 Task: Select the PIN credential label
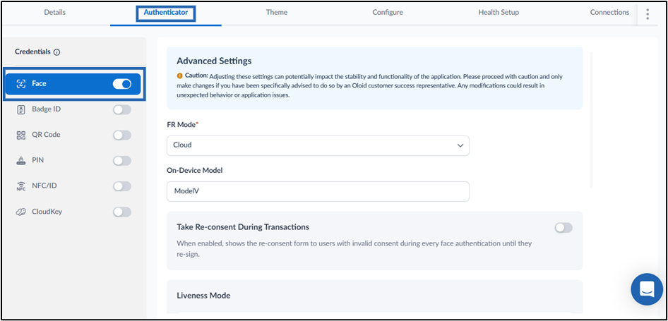[38, 160]
